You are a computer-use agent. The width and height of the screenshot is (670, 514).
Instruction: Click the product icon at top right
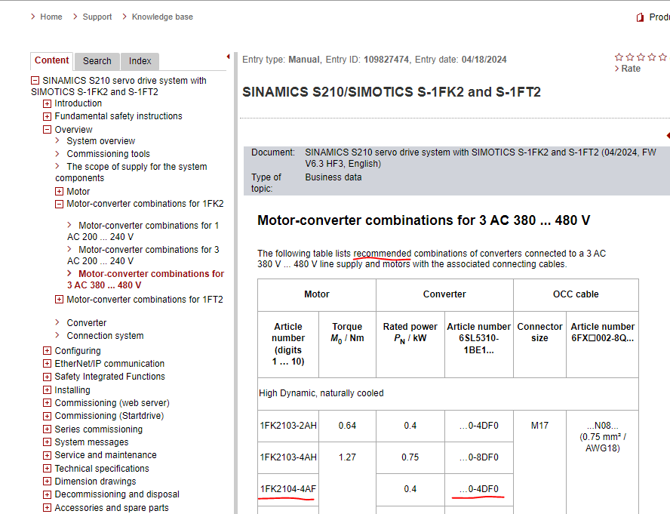click(x=640, y=17)
